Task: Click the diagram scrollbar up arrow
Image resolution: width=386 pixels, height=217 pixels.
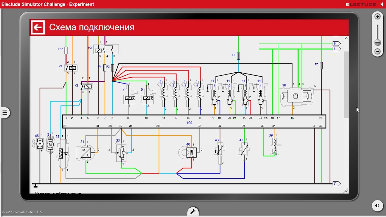Action: pos(346,38)
